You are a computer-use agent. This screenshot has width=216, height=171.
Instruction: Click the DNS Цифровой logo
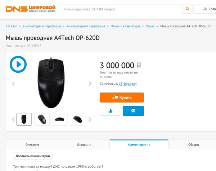30,9
